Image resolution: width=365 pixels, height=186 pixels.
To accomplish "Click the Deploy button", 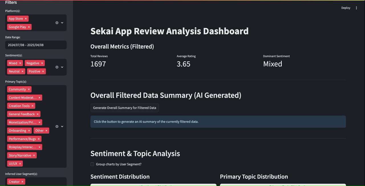I will tap(346, 8).
